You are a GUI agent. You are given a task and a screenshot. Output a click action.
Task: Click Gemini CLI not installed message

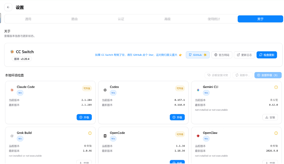211,110
